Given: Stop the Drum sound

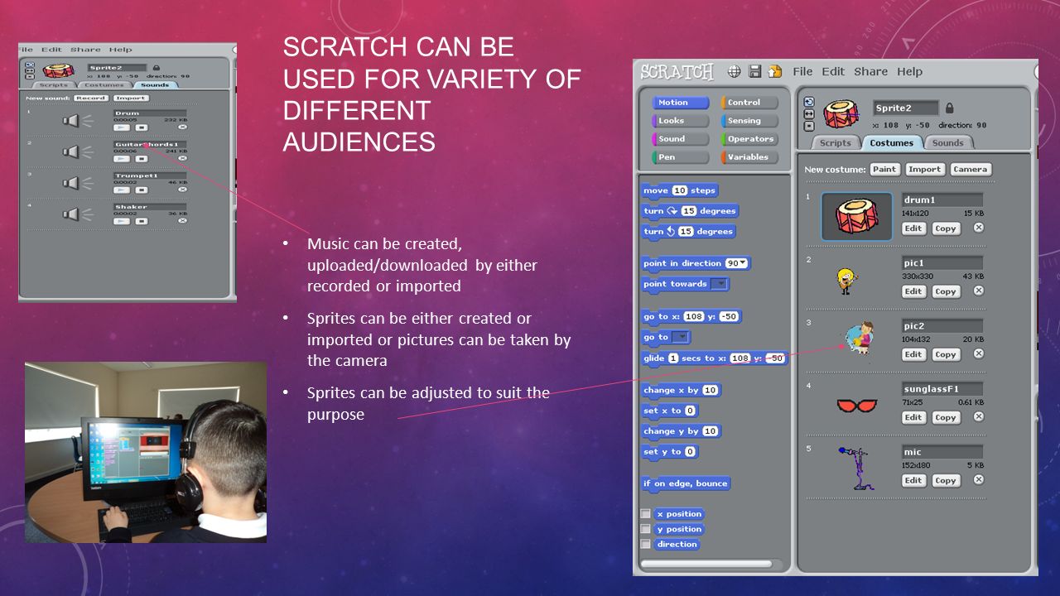Looking at the screenshot, I should tap(141, 127).
